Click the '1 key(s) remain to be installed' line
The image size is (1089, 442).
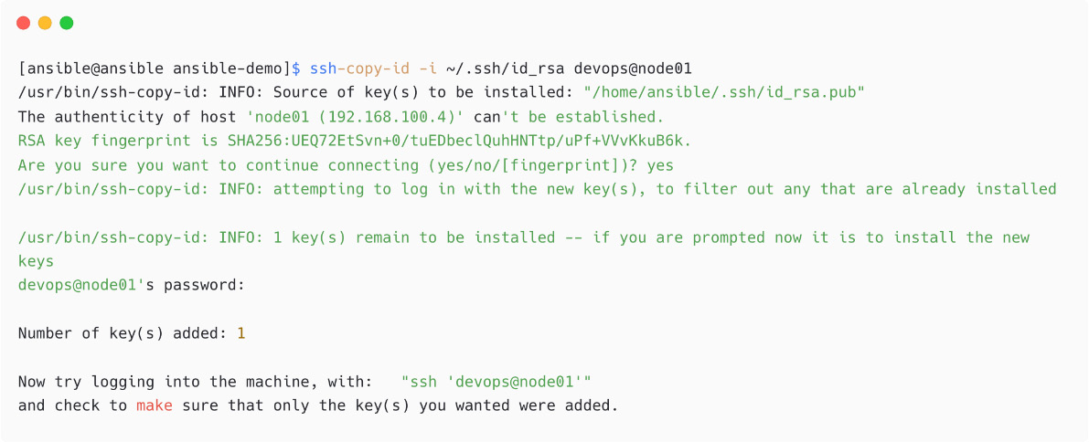coord(524,249)
